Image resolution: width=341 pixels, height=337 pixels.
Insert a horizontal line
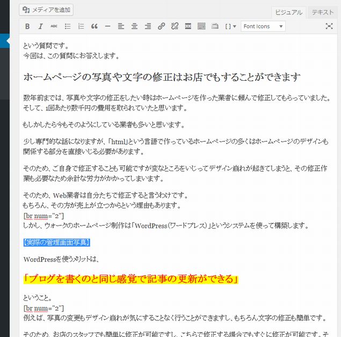click(x=107, y=26)
